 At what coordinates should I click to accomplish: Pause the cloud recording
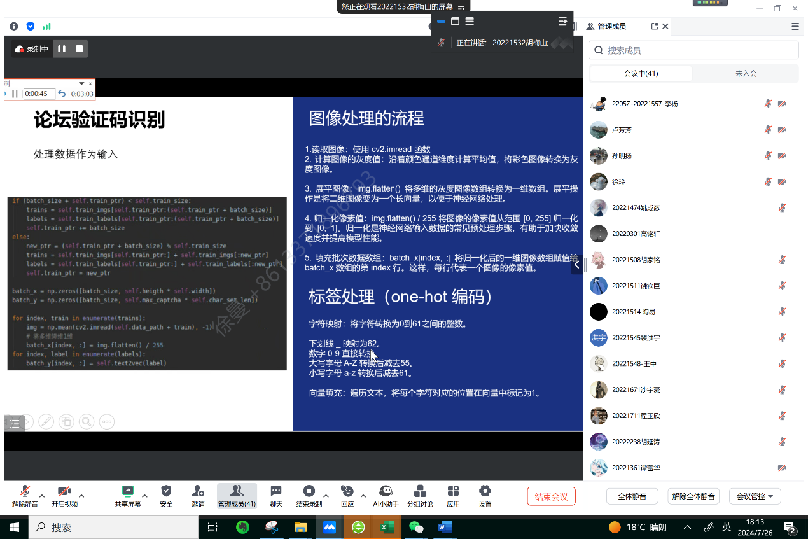[x=62, y=48]
